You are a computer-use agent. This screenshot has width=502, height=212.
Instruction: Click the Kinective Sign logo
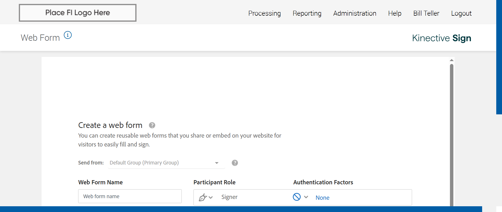pos(442,38)
